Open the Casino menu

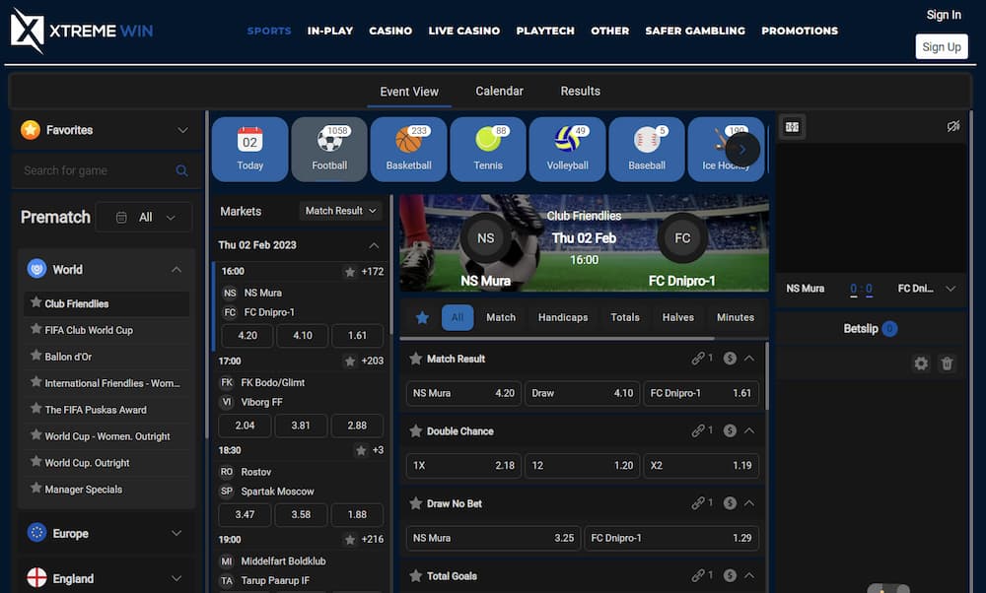pyautogui.click(x=390, y=31)
